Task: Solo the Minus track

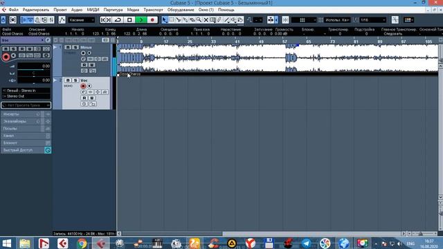Action: coord(75,47)
